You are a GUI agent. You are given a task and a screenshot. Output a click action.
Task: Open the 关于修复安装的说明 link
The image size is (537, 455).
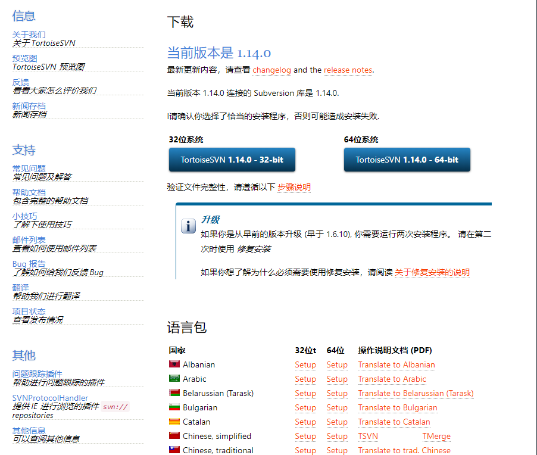(x=432, y=272)
